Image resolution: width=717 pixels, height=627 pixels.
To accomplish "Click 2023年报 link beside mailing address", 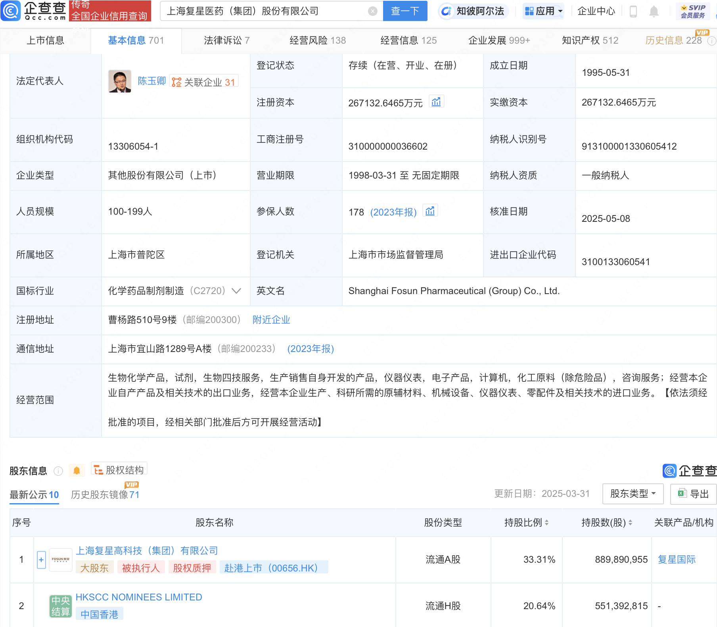I will 311,349.
